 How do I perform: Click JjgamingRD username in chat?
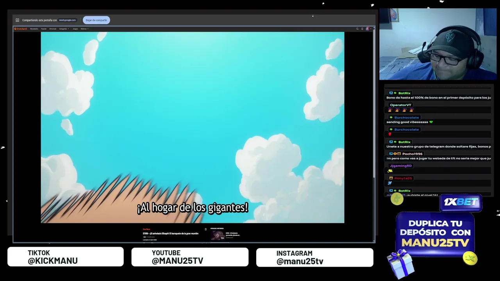[401, 166]
